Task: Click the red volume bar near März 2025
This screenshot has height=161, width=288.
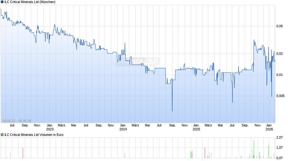Action: coord(205,153)
